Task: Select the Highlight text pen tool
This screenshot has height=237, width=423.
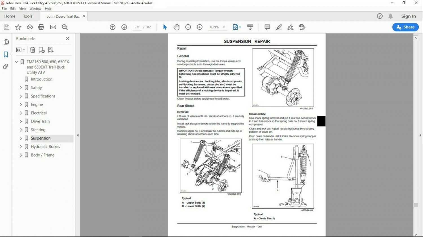Action: pos(279,27)
